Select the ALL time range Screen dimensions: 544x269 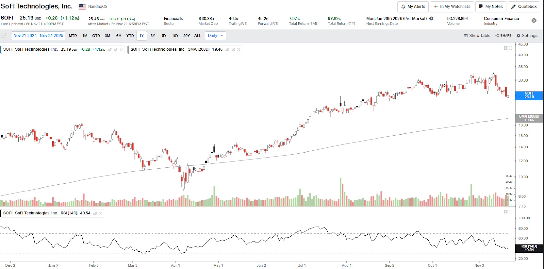coord(198,36)
